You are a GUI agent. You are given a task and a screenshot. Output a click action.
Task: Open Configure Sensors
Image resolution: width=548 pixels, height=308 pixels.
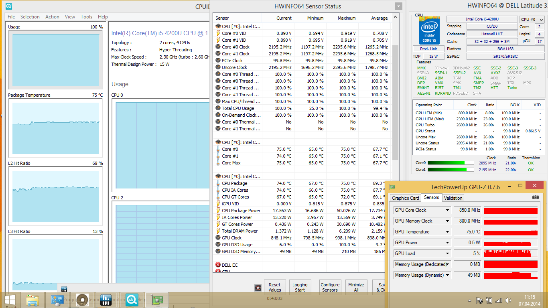point(330,288)
